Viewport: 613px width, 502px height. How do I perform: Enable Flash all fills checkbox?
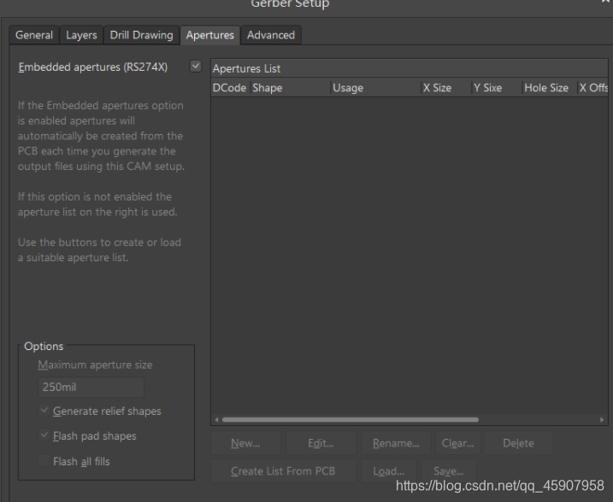44,461
